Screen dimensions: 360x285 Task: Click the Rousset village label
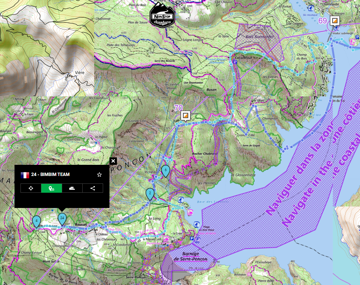pos(80,224)
